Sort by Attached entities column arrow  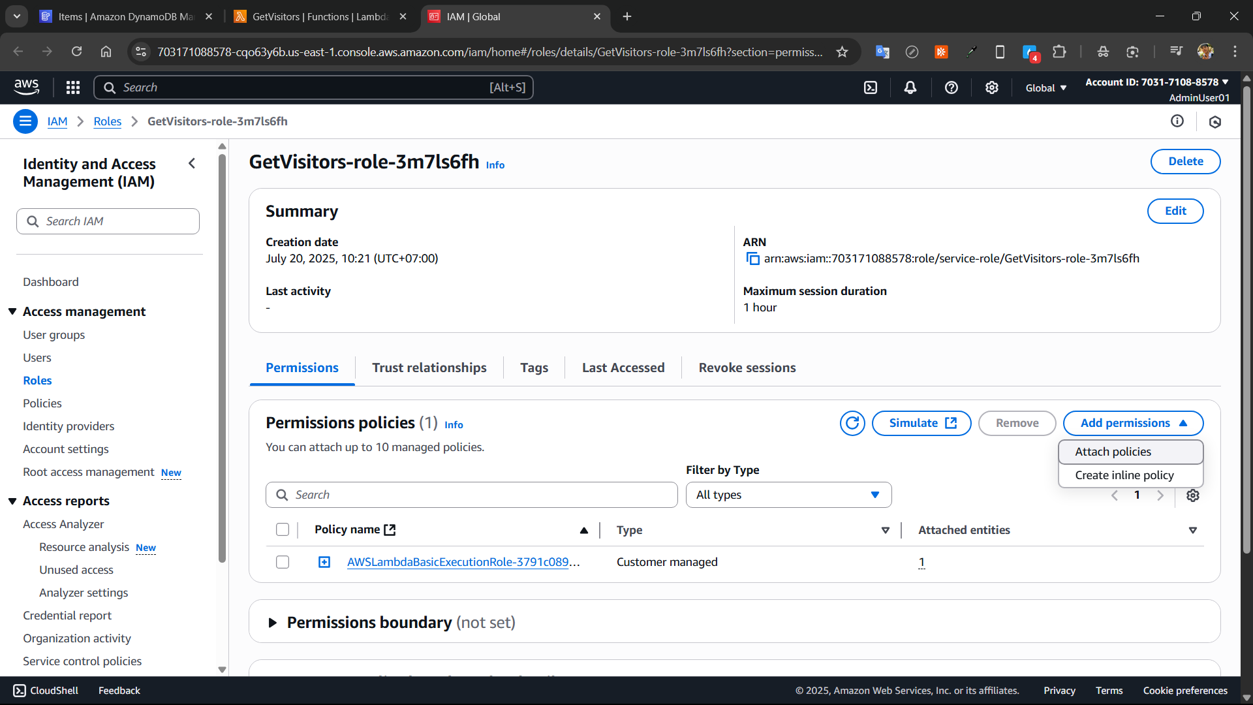tap(1193, 530)
